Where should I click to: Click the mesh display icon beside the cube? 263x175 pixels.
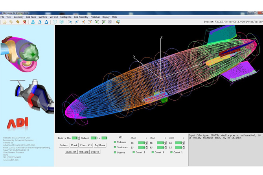pyautogui.click(x=61, y=22)
